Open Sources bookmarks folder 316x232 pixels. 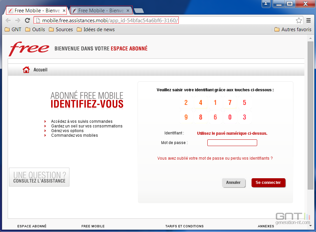point(61,30)
